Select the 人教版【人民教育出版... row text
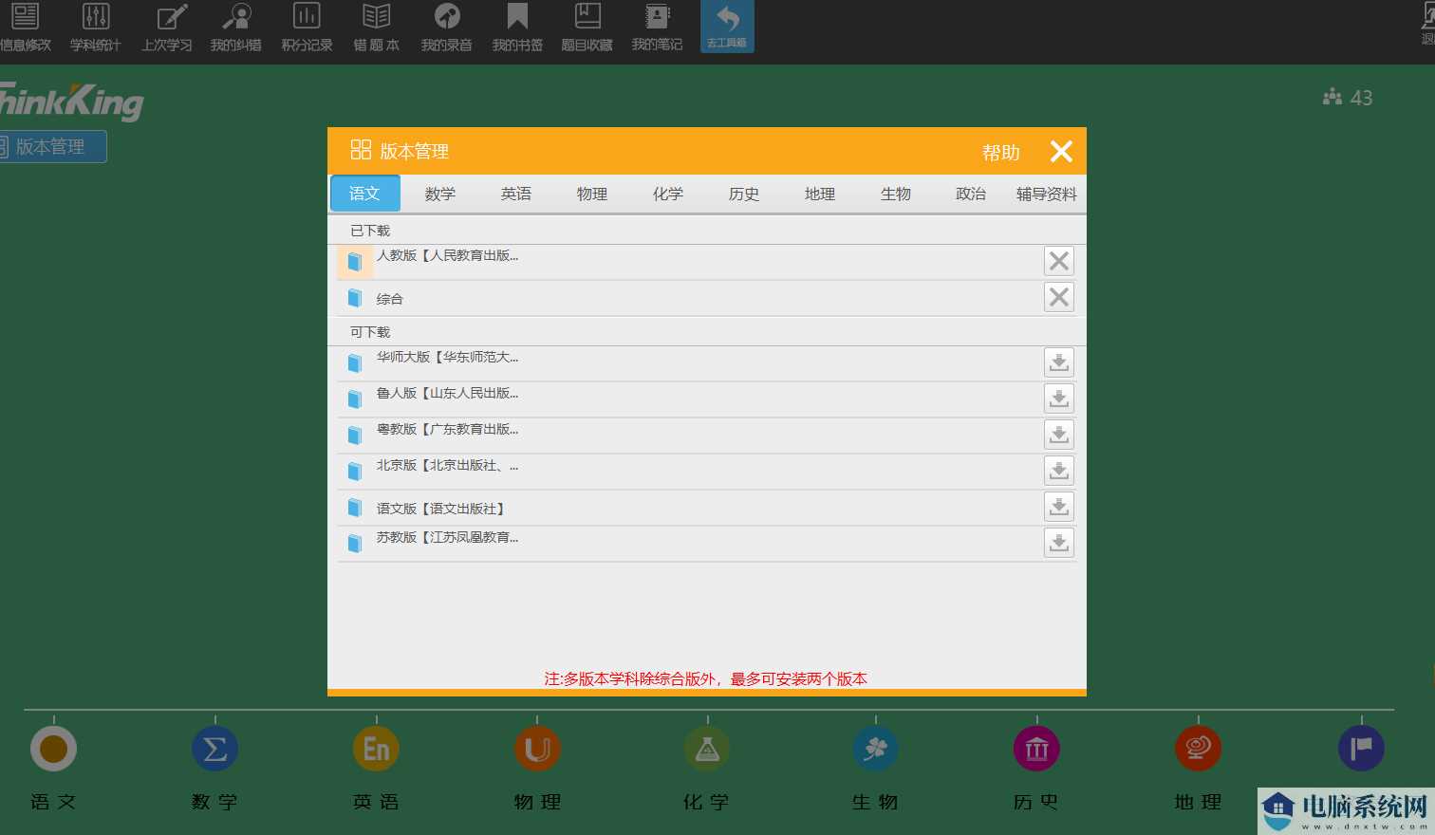The height and width of the screenshot is (835, 1435). 447,255
